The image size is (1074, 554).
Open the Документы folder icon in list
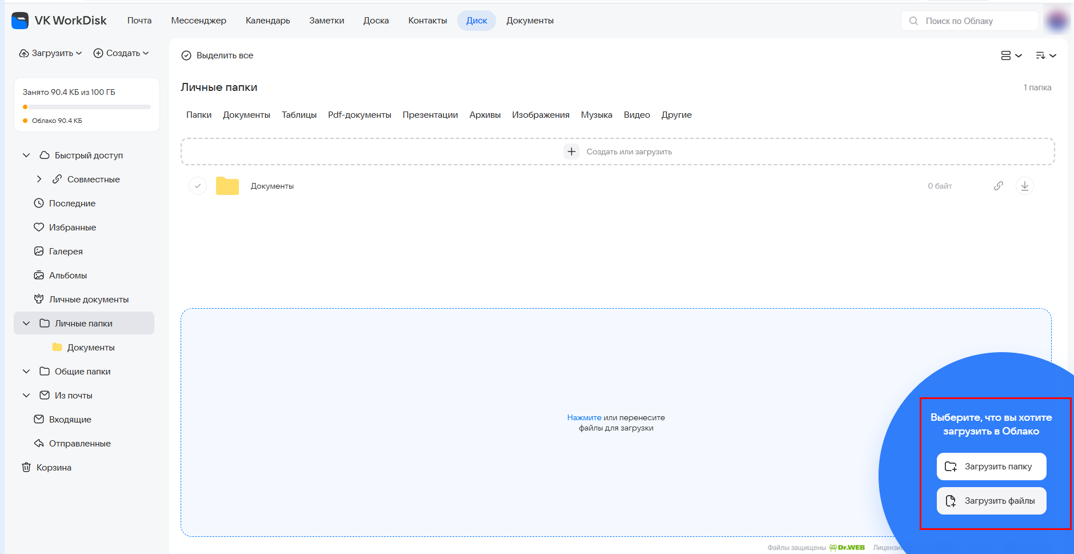point(227,186)
